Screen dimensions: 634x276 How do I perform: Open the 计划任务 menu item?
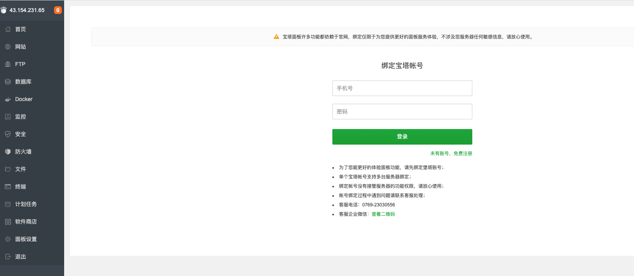(32, 204)
